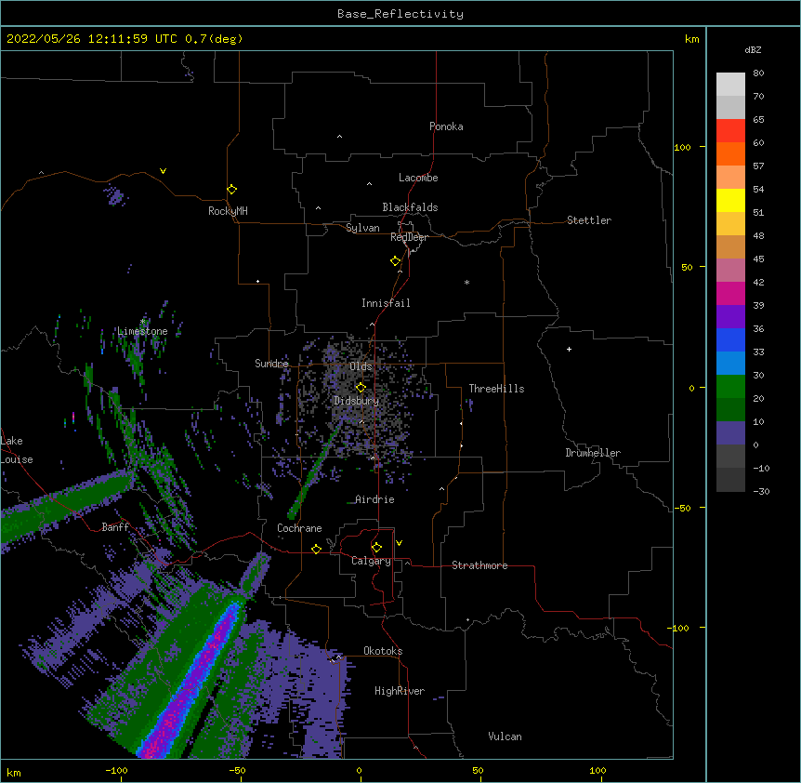Viewport: 801px width, 783px height.
Task: Click the Calgary city label
Action: 371,561
